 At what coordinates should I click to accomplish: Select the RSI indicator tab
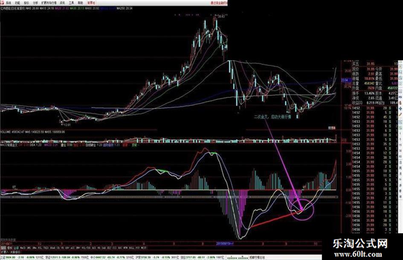pyautogui.click(x=94, y=248)
